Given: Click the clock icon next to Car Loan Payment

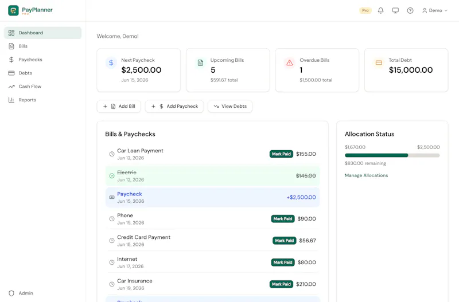Looking at the screenshot, I should [112, 154].
